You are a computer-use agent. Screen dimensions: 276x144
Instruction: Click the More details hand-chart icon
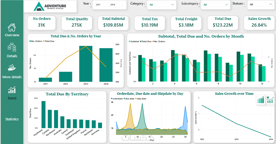click(12, 68)
